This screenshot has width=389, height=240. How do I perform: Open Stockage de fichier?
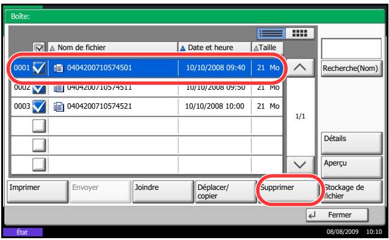click(x=352, y=192)
